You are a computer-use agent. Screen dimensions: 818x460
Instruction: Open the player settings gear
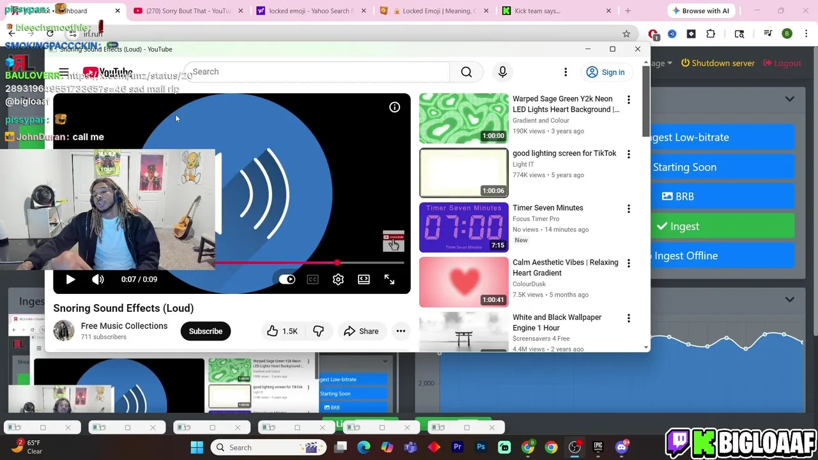click(338, 279)
